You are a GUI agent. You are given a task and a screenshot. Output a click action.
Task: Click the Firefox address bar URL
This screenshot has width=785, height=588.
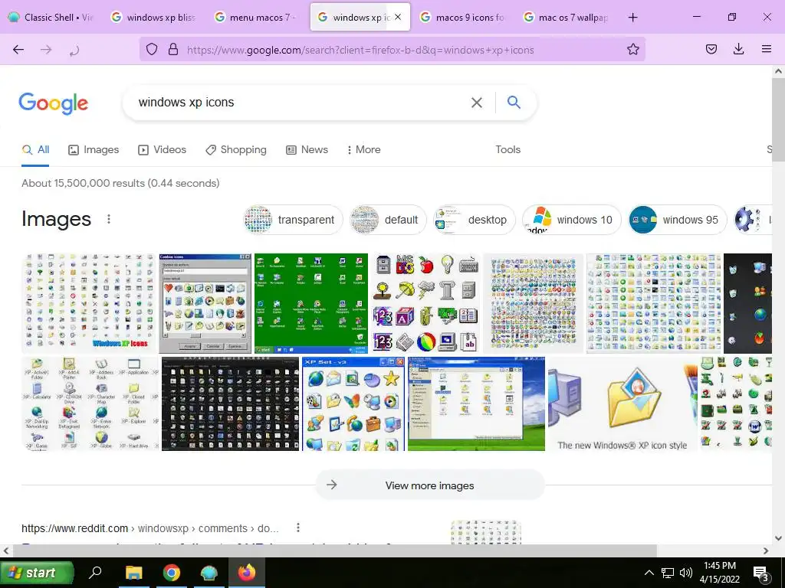[360, 50]
